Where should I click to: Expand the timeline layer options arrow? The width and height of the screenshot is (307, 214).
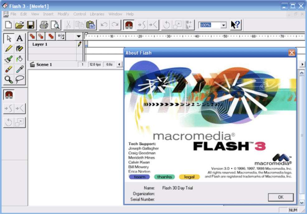point(79,36)
